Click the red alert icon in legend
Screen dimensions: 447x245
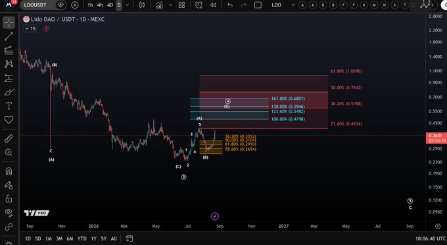[46, 28]
